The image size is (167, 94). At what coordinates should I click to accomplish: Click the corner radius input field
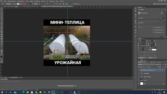71,4
